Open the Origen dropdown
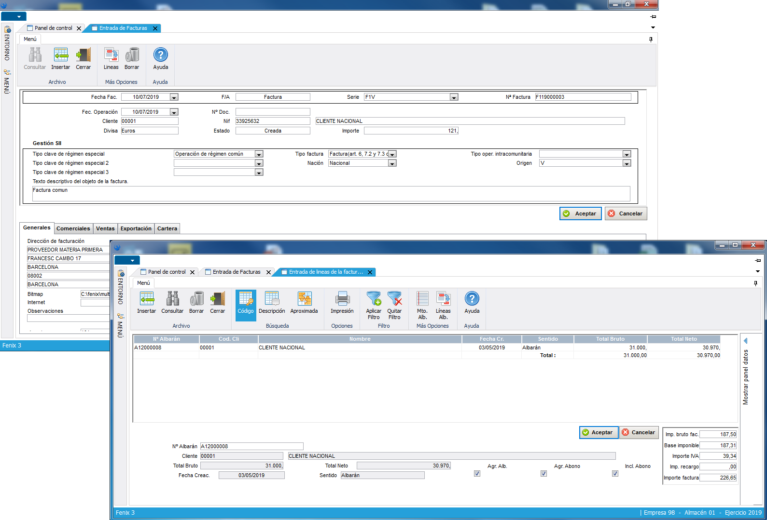The height and width of the screenshot is (520, 767). pos(626,163)
